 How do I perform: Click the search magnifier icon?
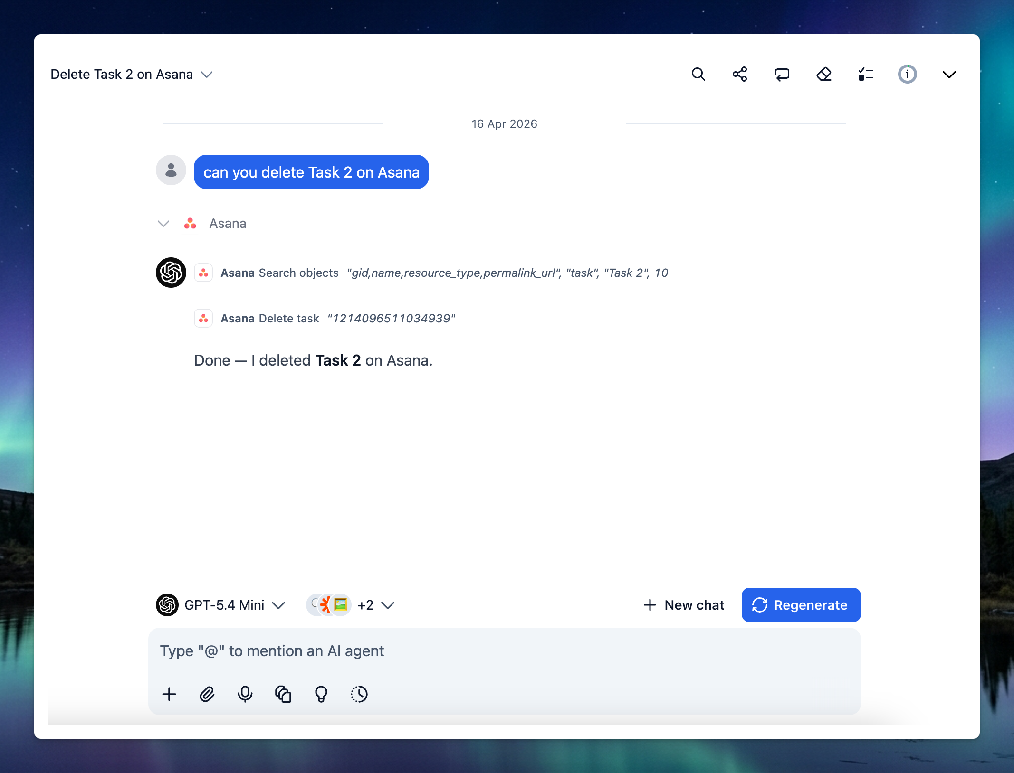[698, 75]
